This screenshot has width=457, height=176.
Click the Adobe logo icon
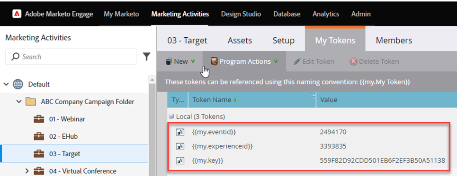17,14
